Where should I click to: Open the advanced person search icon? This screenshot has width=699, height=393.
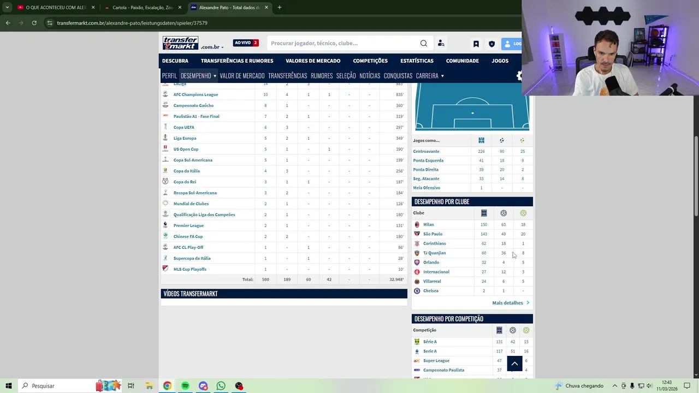point(441,43)
